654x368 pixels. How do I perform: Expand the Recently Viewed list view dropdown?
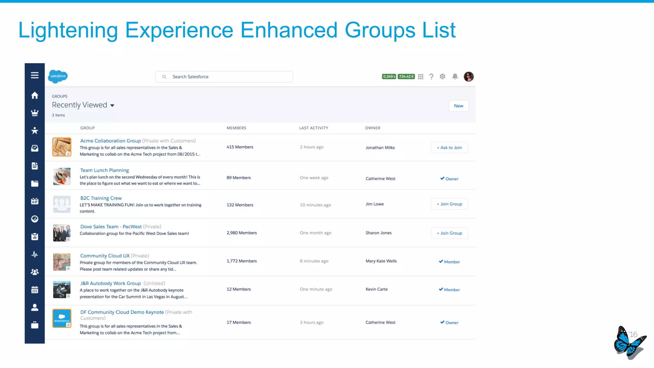(x=112, y=105)
